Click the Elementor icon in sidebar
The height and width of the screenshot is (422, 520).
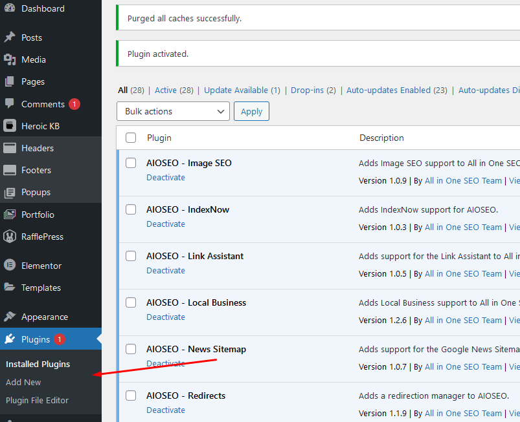(10, 266)
